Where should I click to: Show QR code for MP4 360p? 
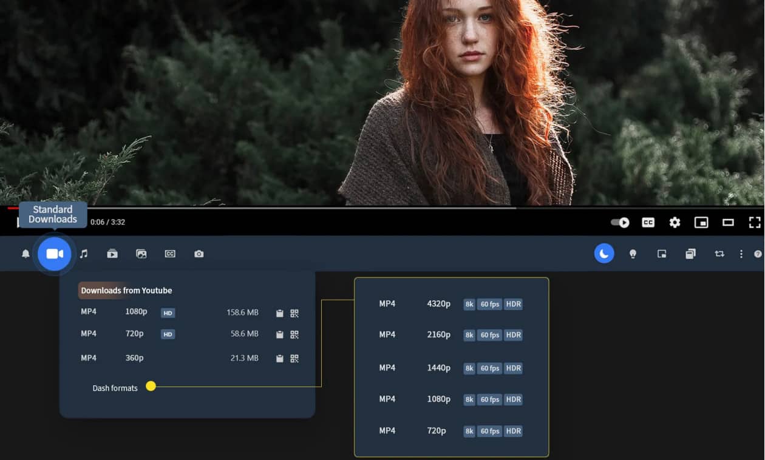coord(294,359)
